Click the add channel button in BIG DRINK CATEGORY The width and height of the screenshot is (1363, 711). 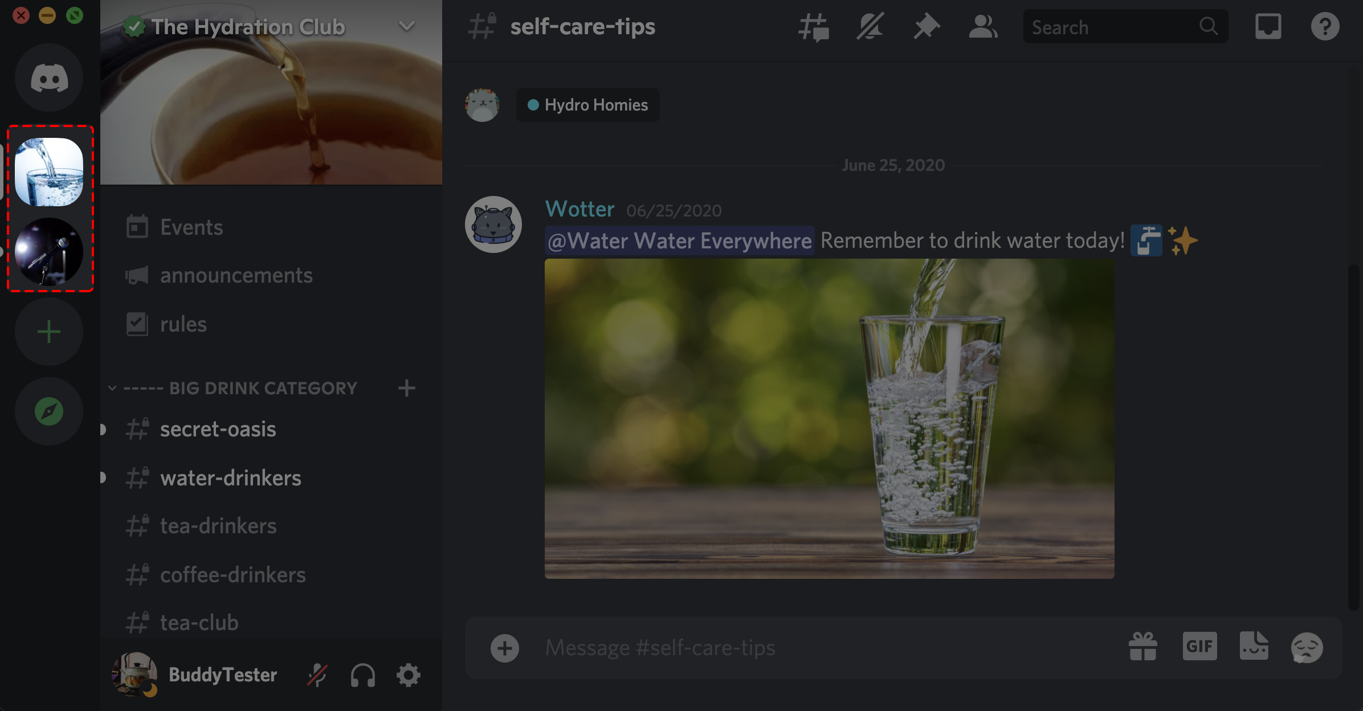(407, 389)
